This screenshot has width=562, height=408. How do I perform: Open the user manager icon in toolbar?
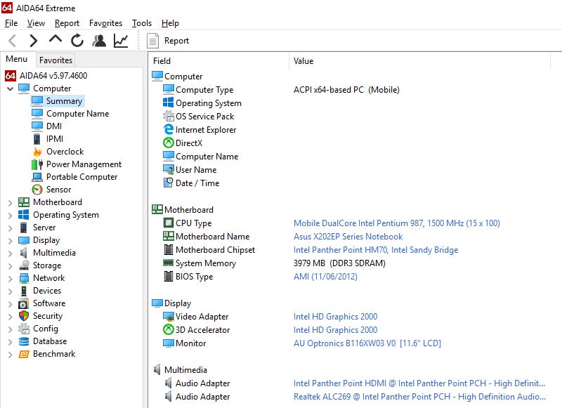click(x=99, y=41)
